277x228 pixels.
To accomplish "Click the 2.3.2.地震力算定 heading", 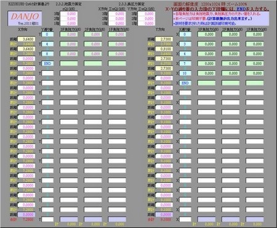I will click(x=68, y=4).
